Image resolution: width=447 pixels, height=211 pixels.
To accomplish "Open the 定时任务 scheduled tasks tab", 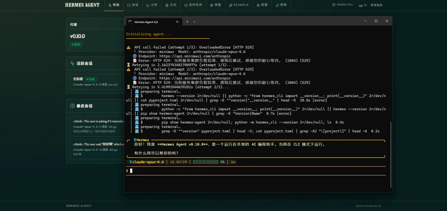I will [x=193, y=5].
